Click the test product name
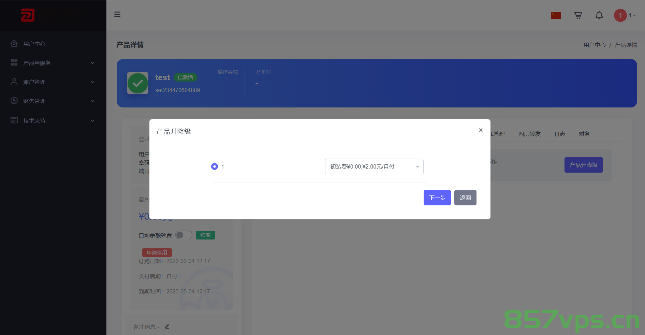The image size is (645, 335). point(163,77)
